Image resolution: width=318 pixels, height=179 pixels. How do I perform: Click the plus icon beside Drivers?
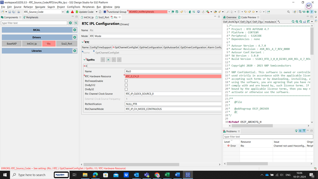75,37
